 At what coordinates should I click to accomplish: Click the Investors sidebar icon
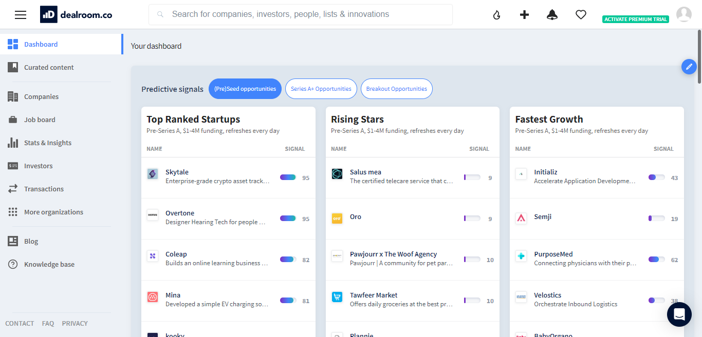12,166
